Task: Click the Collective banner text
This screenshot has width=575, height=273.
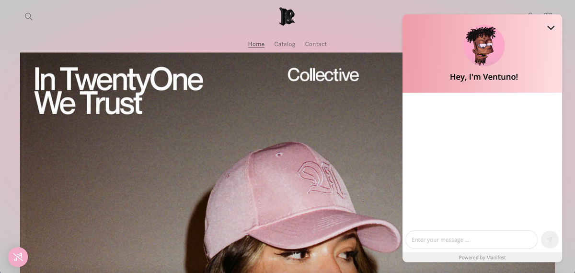Action: pos(323,75)
